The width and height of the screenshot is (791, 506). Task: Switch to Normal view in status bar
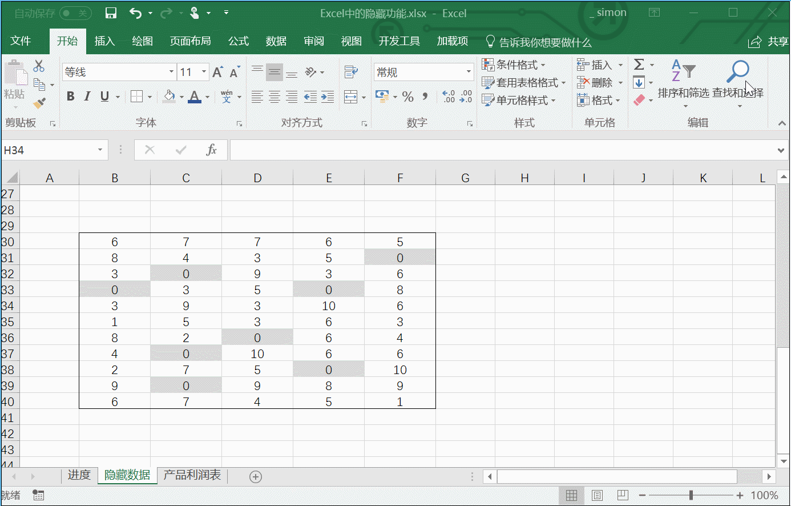pos(571,495)
